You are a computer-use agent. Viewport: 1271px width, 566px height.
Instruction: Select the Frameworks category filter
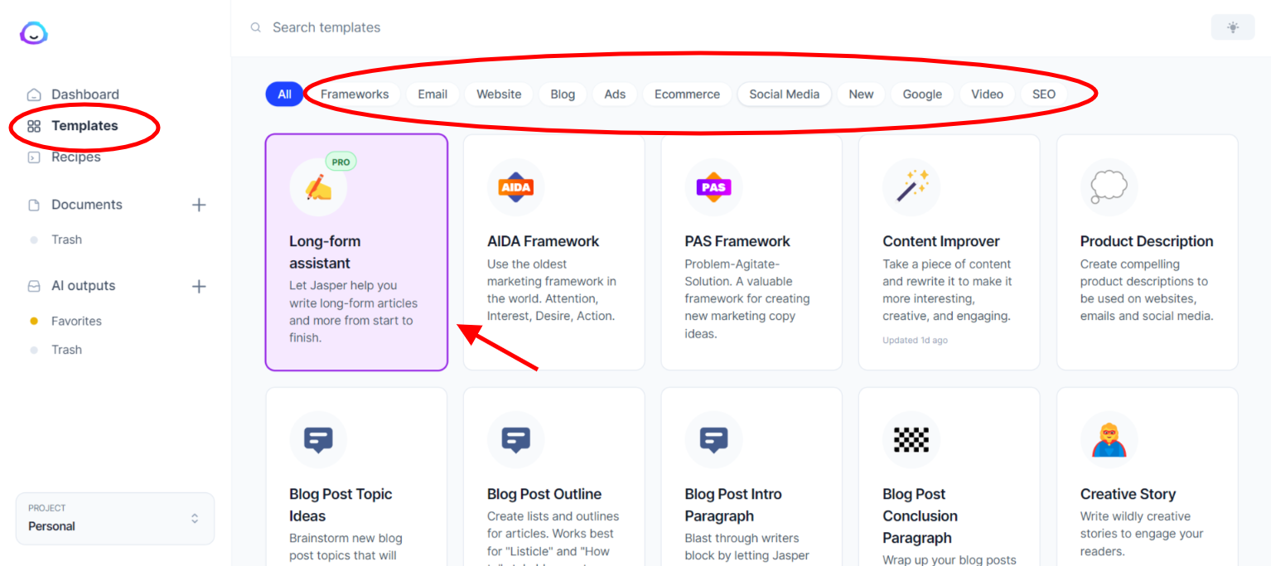click(354, 94)
